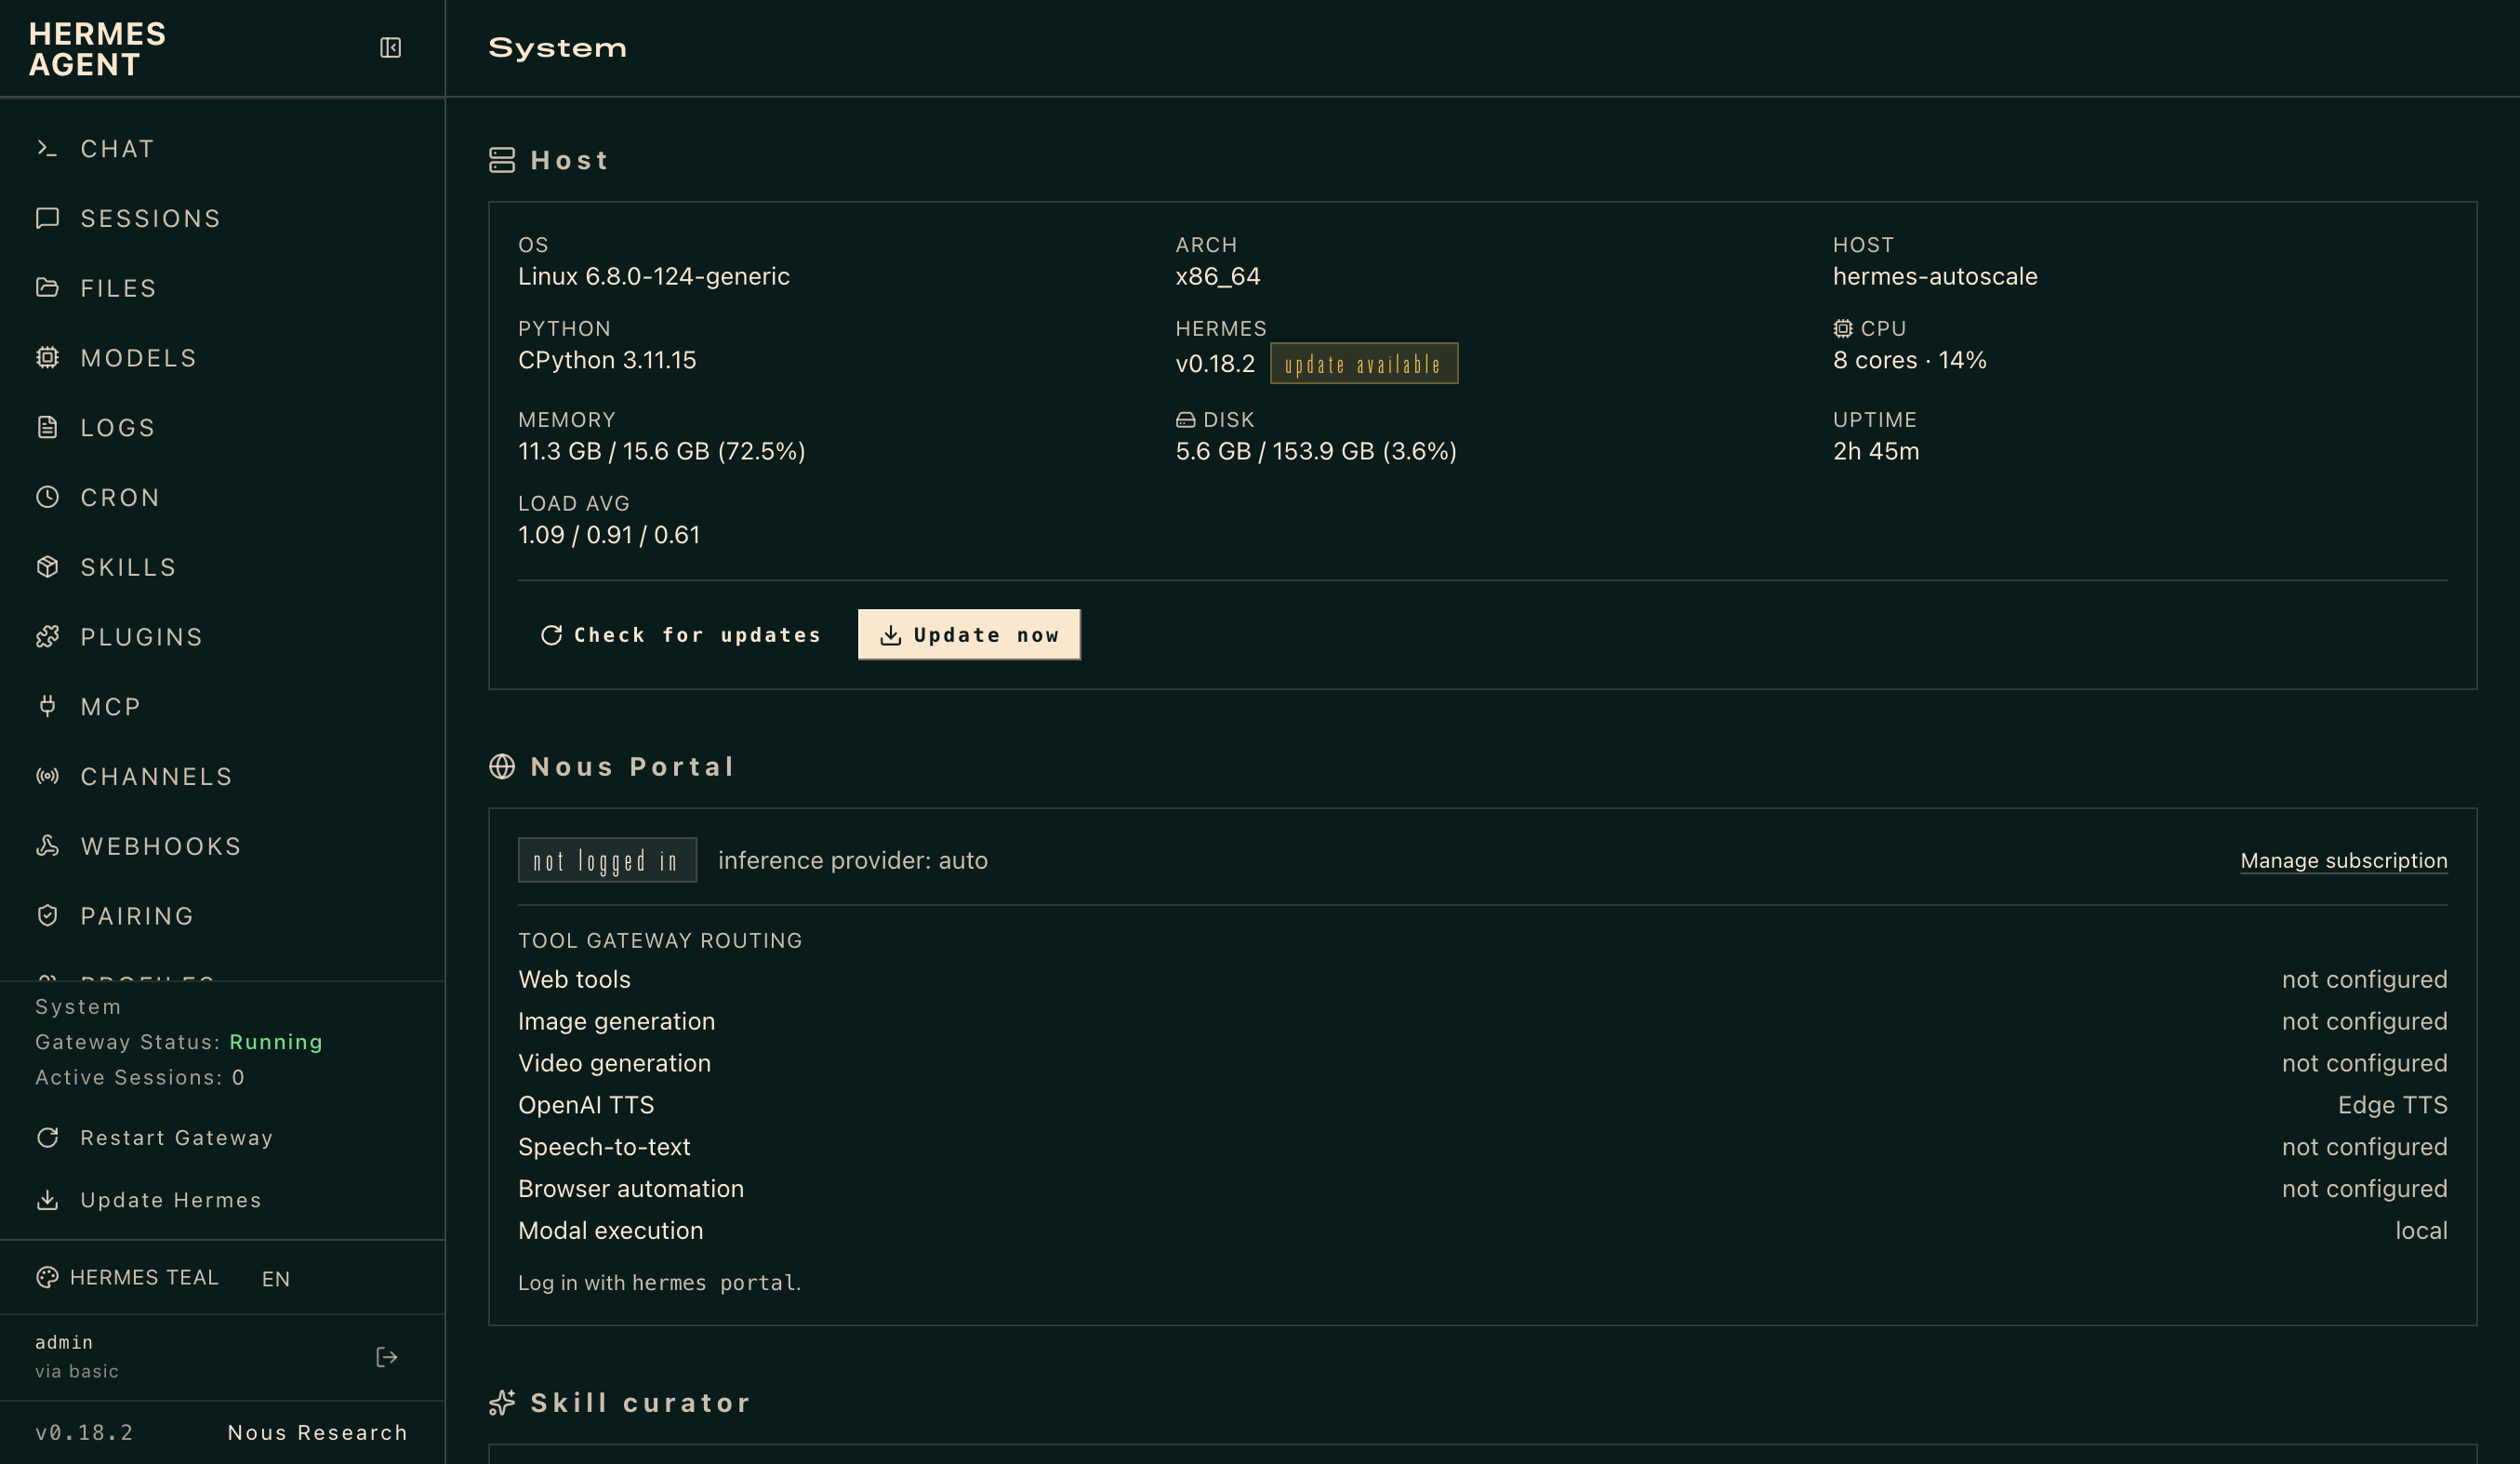The width and height of the screenshot is (2520, 1464).
Task: Open the MCP page
Action: (222, 707)
